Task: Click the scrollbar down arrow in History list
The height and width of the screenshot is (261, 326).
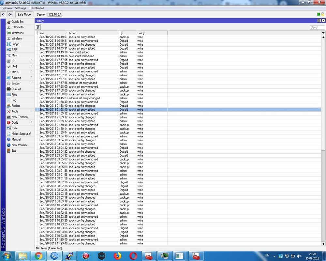Action: pyautogui.click(x=323, y=243)
